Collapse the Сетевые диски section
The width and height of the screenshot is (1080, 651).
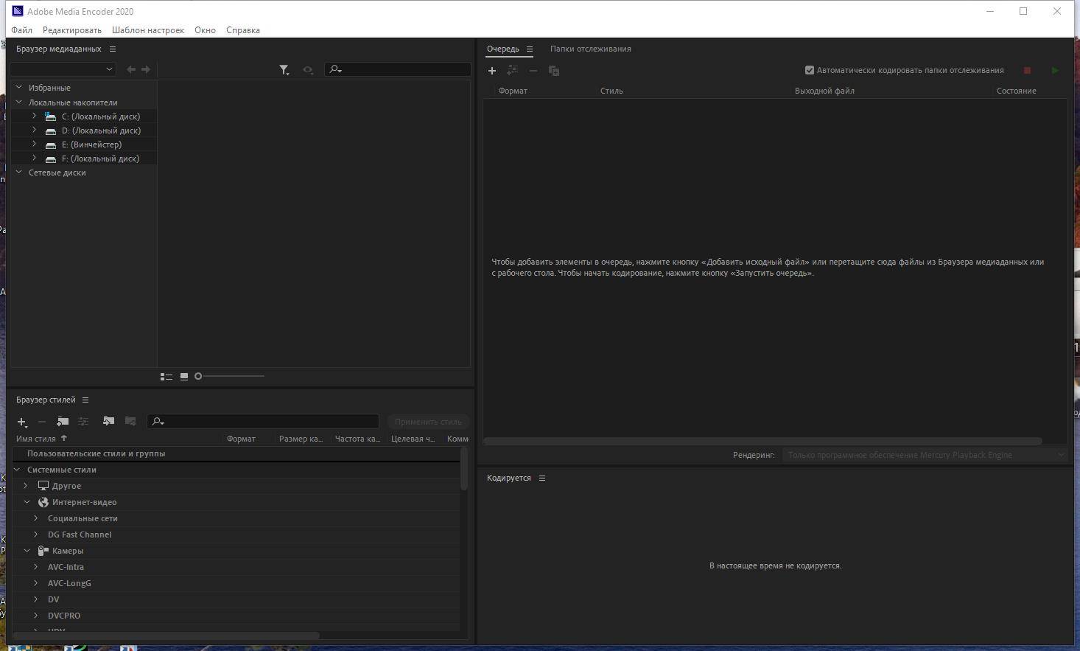19,173
